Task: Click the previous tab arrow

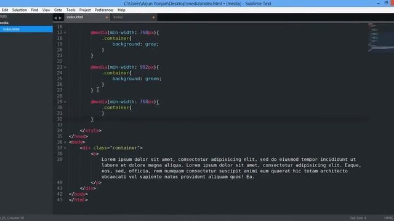Action: click(x=55, y=18)
